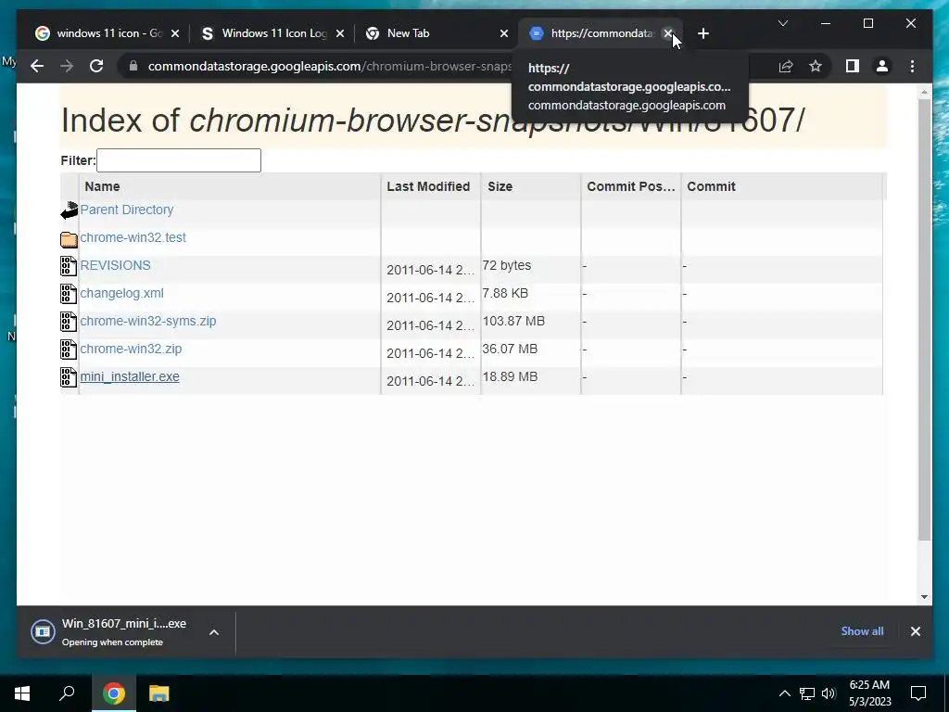Open the side panel icon
949x712 pixels.
[853, 66]
